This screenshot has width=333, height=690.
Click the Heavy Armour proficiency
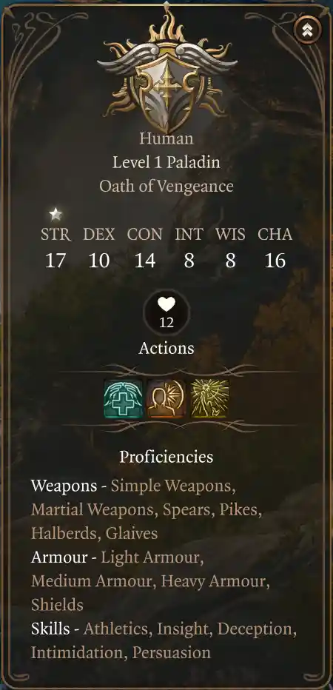click(x=213, y=581)
